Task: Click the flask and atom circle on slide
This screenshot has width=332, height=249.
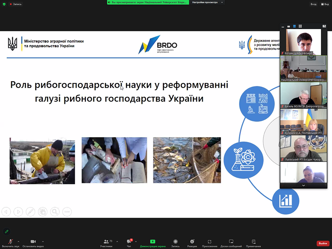Action: tap(243, 160)
